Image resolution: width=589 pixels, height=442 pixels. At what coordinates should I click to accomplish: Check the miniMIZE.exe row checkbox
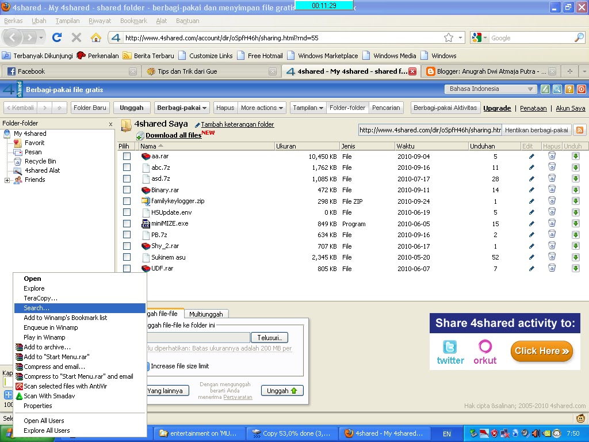pyautogui.click(x=127, y=224)
